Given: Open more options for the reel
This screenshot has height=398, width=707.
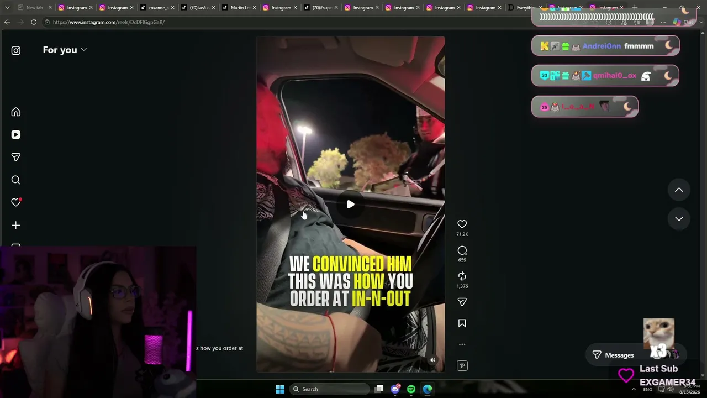Looking at the screenshot, I should (x=462, y=344).
